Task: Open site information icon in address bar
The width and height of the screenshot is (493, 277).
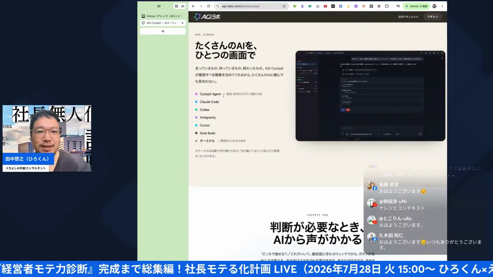Action: [x=218, y=6]
